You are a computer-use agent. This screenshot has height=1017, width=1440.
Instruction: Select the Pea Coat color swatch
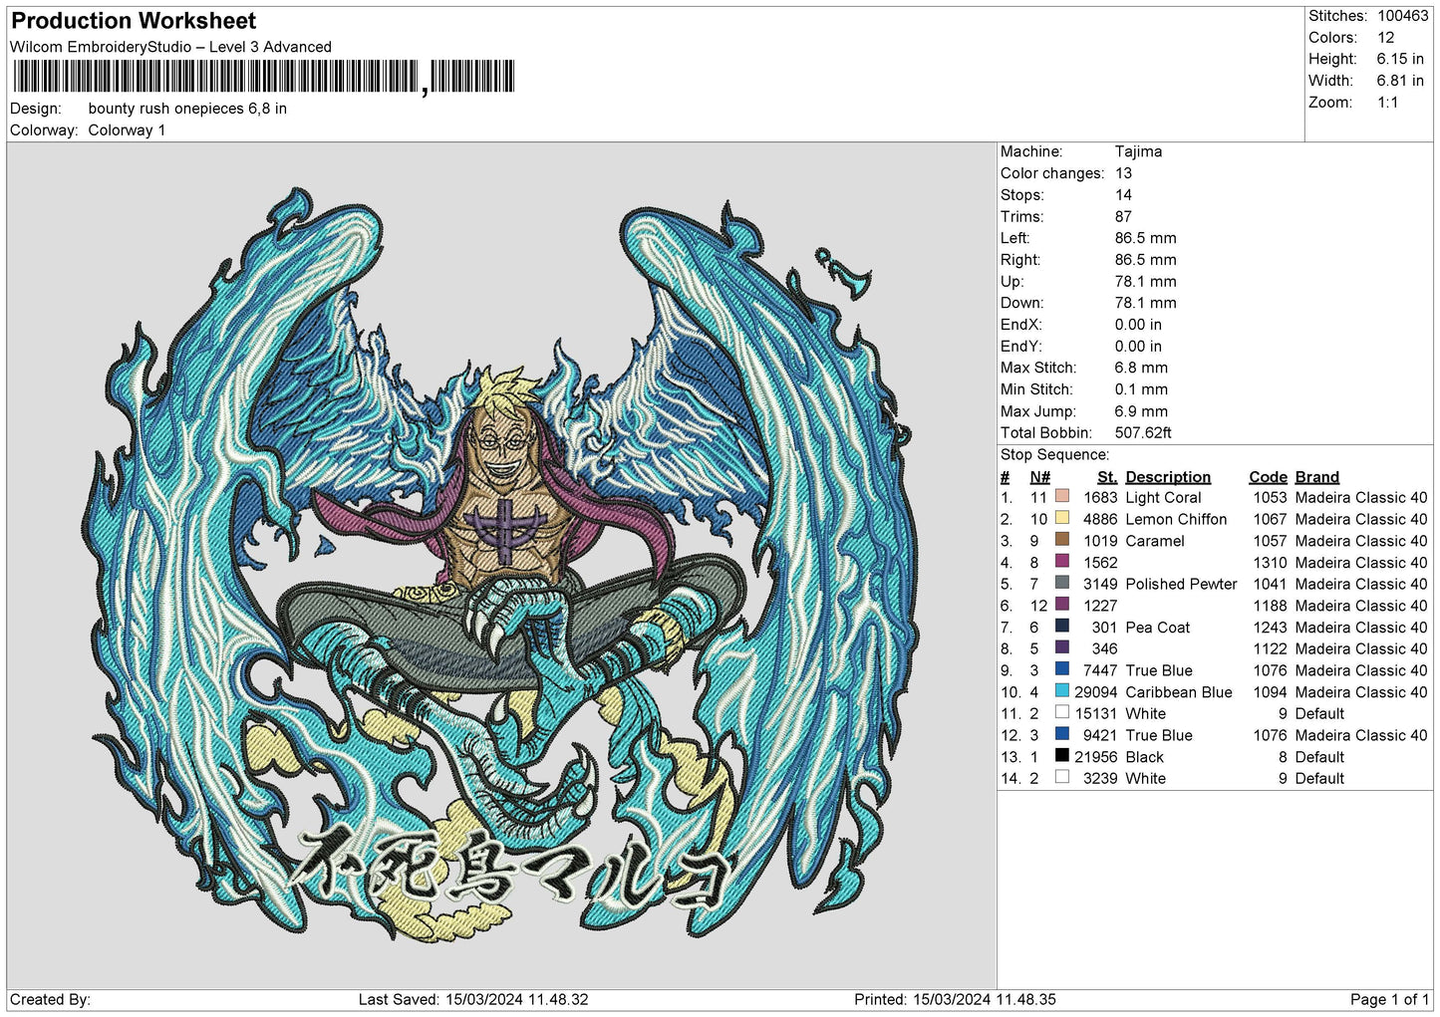pyautogui.click(x=1062, y=627)
